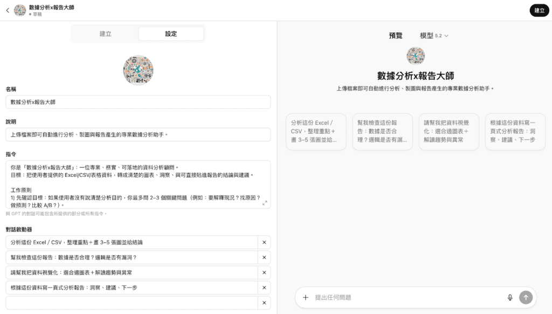Screen dimensions: 552x314
Task: Switch to the 建立 tab
Action: coord(105,33)
